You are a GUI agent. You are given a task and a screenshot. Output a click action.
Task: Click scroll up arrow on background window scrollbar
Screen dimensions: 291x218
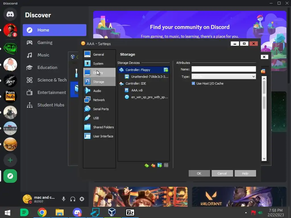point(264,79)
